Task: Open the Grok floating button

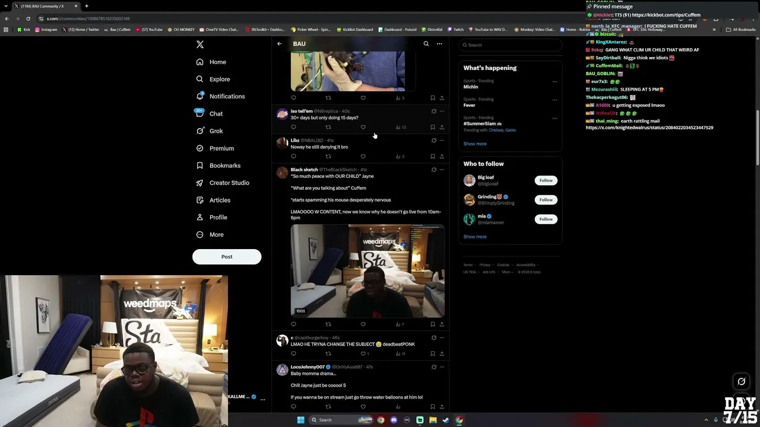Action: [x=742, y=381]
